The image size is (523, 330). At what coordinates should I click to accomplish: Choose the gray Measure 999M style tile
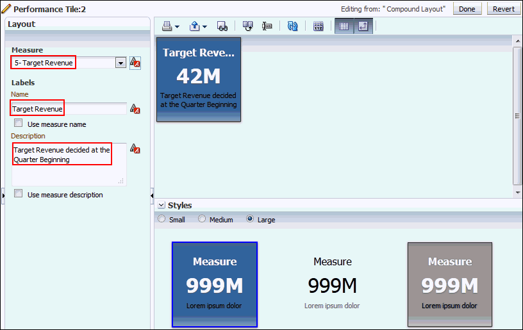pyautogui.click(x=450, y=285)
